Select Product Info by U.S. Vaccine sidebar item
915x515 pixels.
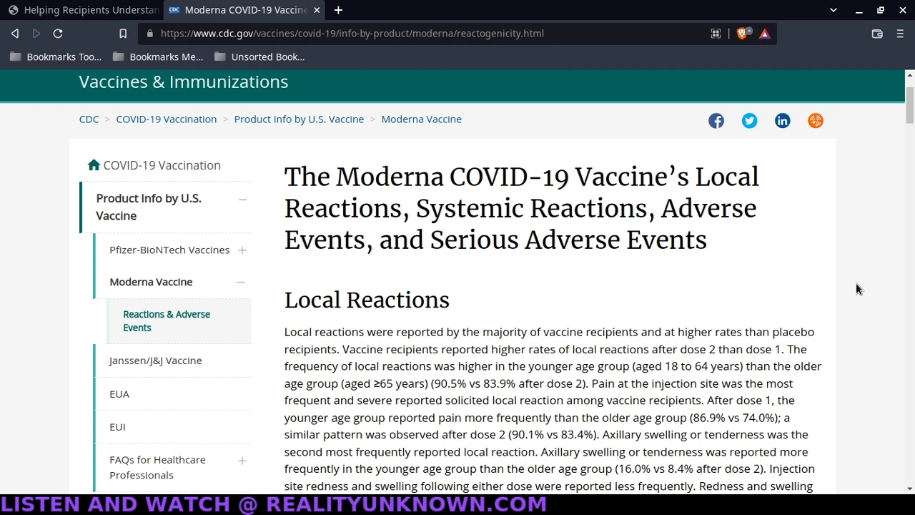[x=149, y=207]
